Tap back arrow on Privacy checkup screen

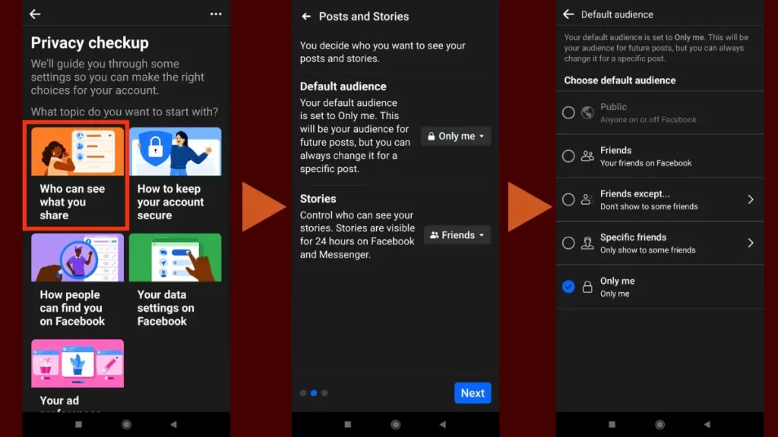click(35, 14)
